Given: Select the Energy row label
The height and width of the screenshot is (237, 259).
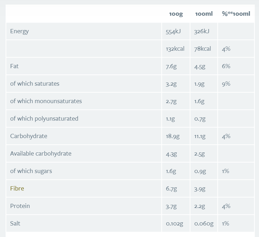Looking at the screenshot, I should click(20, 31).
